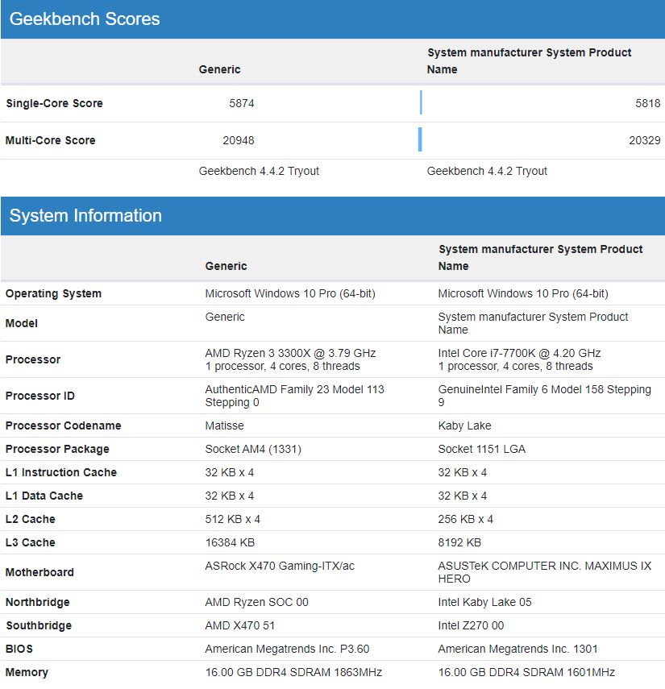Image resolution: width=665 pixels, height=689 pixels.
Task: Select Intel L1 Instruction Cache '32 KB x 4'
Action: (x=463, y=472)
